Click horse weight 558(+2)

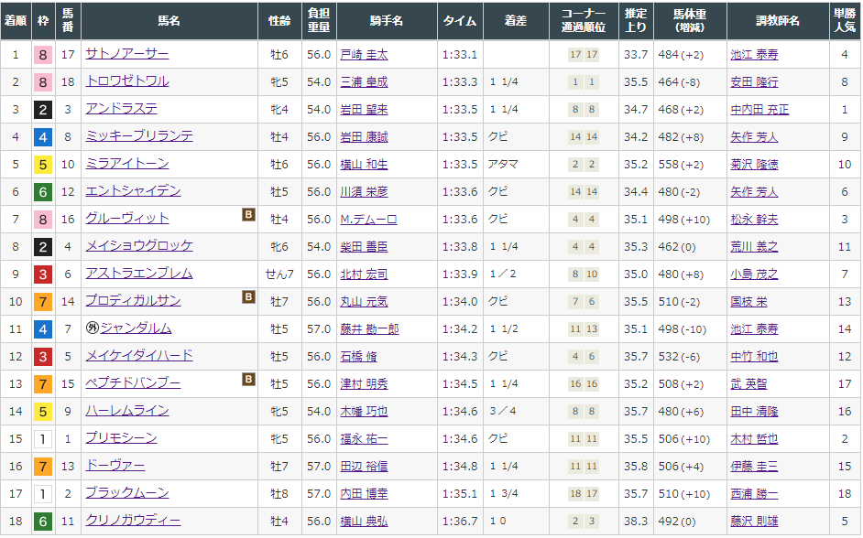[681, 165]
